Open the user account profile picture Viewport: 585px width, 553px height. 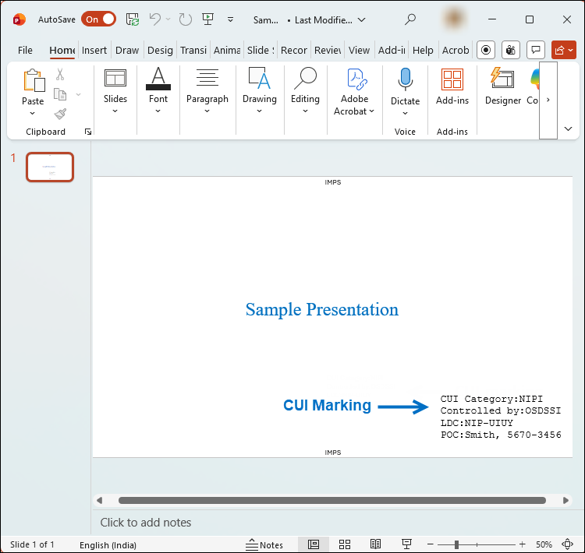pyautogui.click(x=454, y=19)
